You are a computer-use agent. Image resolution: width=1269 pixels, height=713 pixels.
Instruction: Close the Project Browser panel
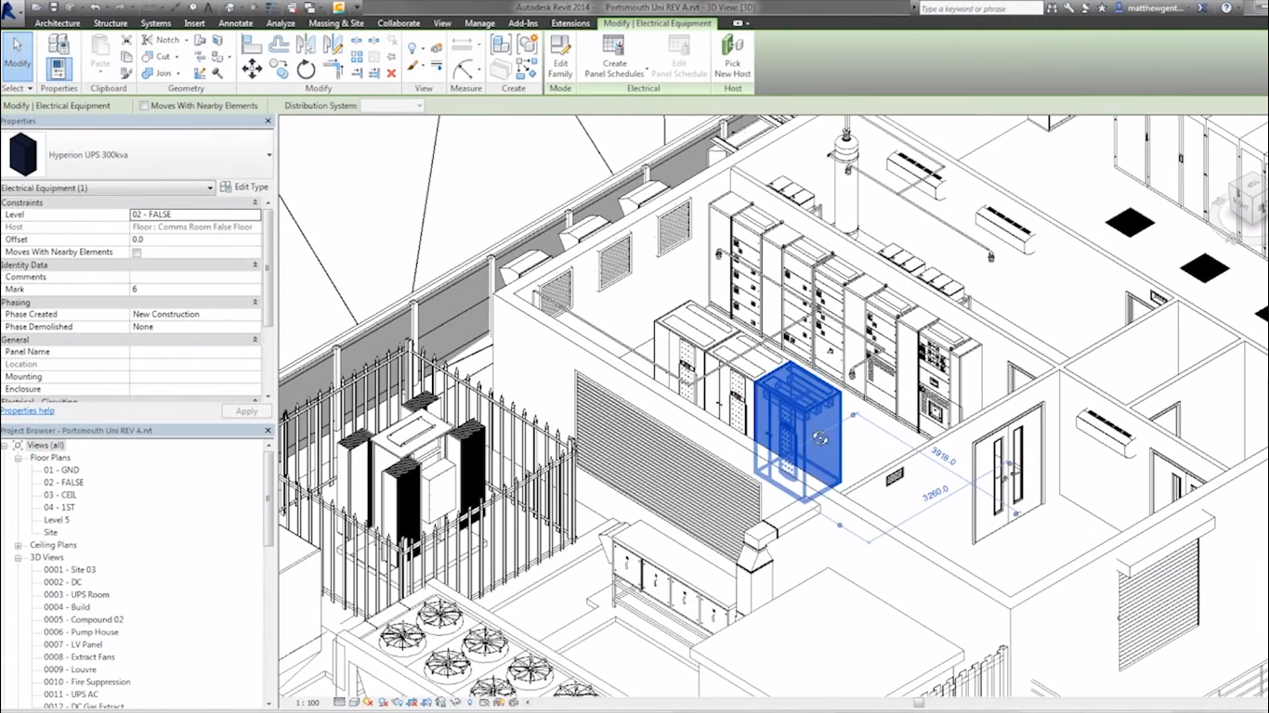point(268,431)
